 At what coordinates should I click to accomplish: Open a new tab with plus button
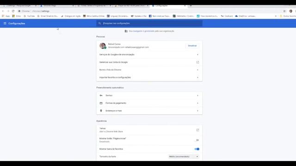[x=191, y=6]
